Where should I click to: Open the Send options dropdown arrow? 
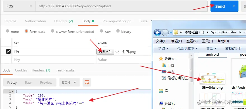click(x=234, y=6)
